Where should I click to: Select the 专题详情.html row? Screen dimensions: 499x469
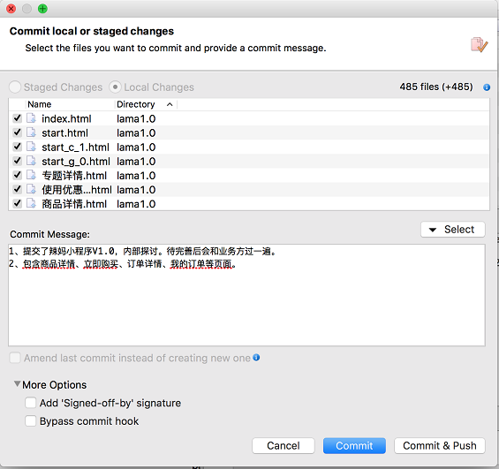(249, 175)
